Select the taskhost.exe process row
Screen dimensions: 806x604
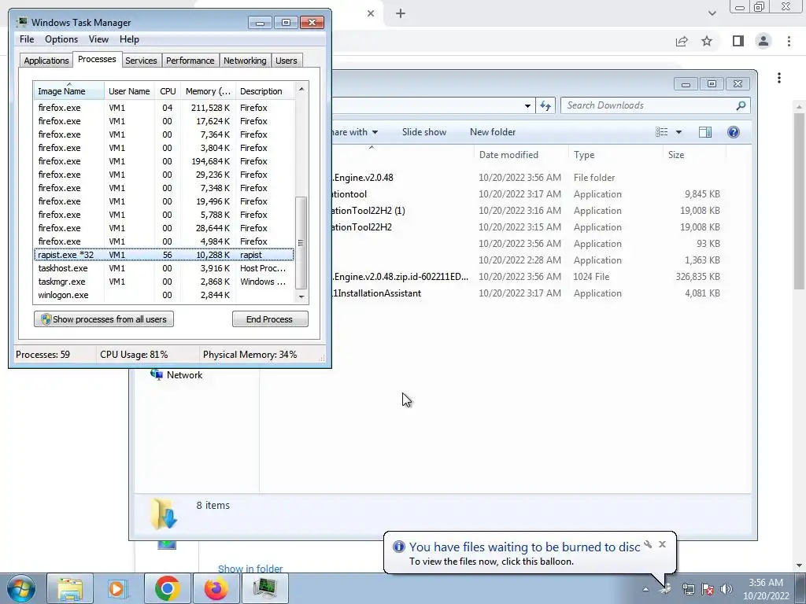pos(164,268)
